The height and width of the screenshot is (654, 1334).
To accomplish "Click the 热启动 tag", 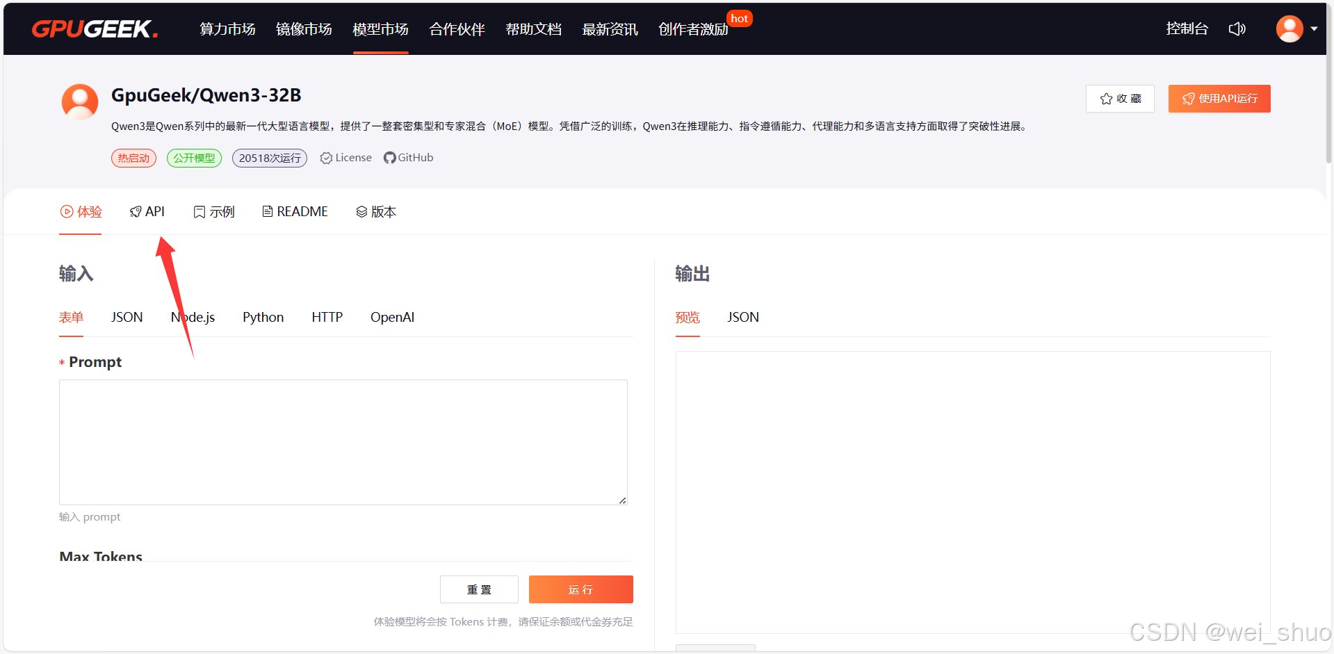I will pos(133,158).
